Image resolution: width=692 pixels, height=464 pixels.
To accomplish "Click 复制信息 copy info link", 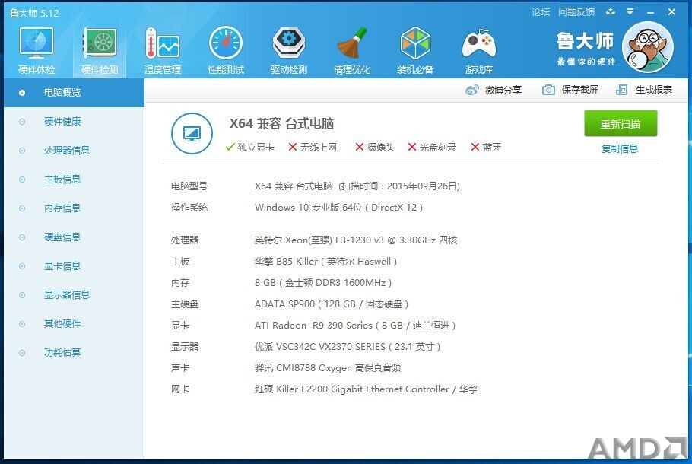I will tap(620, 149).
